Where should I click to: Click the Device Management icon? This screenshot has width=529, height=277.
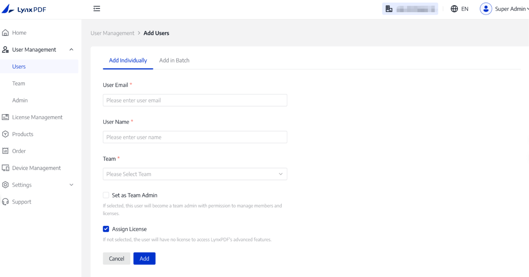click(5, 168)
